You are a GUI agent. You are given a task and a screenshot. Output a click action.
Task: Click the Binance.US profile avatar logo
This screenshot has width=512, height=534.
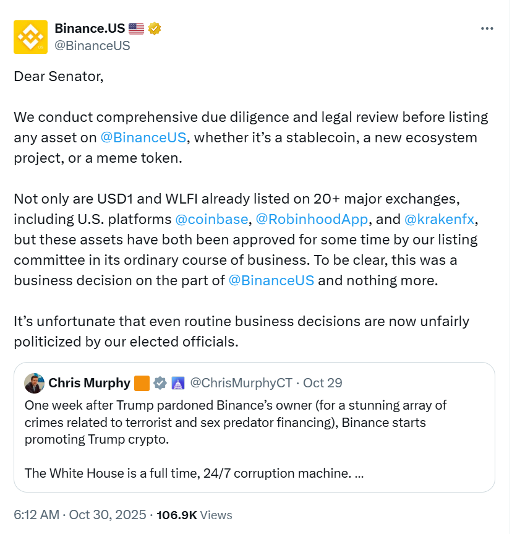[x=30, y=37]
